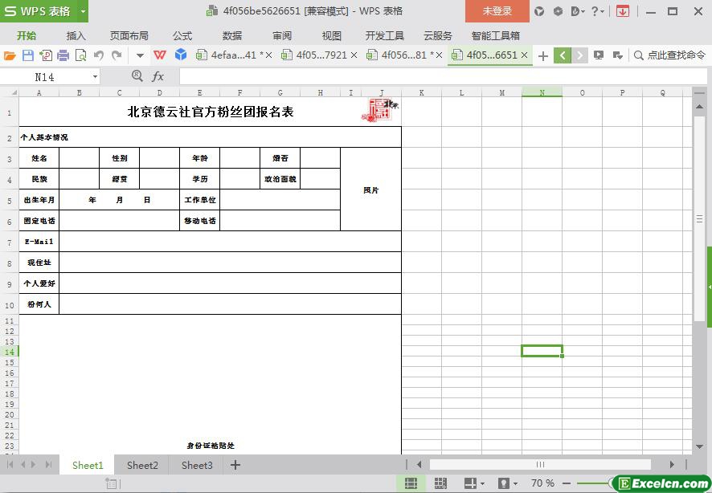Open the WPS 表格 application menu dropdown

pos(84,11)
